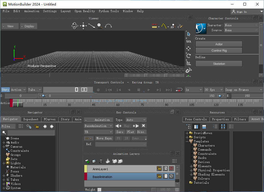Delete the selected animation layer with trash icon

101,161
